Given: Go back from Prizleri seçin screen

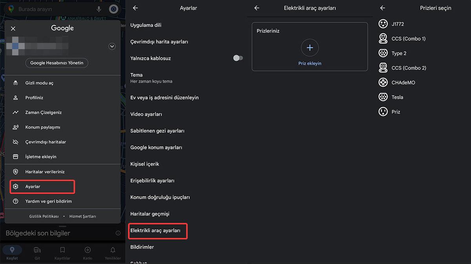Looking at the screenshot, I should click(383, 7).
